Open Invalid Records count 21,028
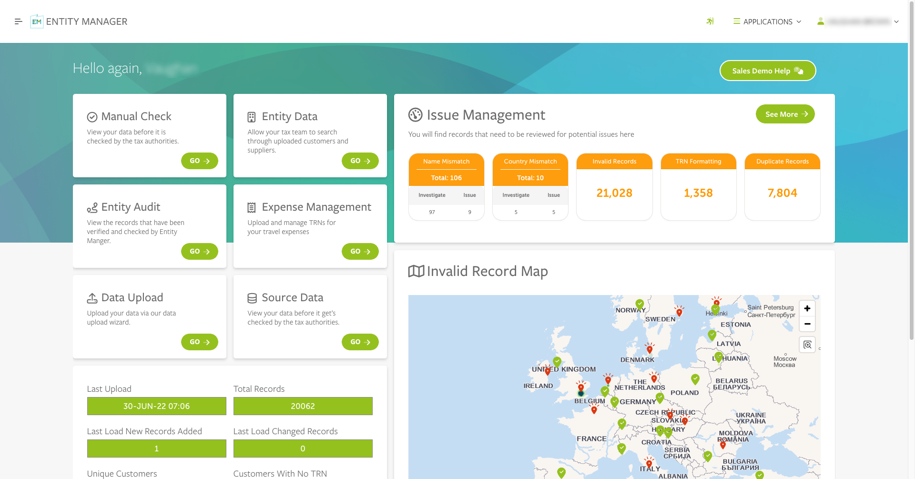 click(614, 193)
